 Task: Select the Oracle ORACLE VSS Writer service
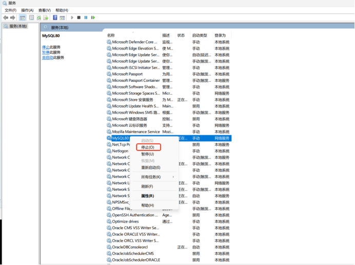[x=169, y=234]
